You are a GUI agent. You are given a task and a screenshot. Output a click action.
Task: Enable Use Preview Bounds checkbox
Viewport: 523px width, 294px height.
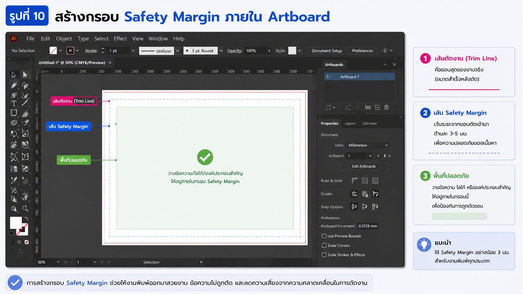(x=324, y=236)
